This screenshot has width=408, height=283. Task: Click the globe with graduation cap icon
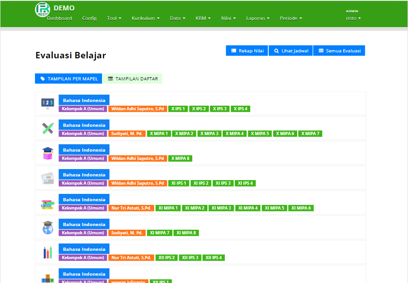[47, 228]
